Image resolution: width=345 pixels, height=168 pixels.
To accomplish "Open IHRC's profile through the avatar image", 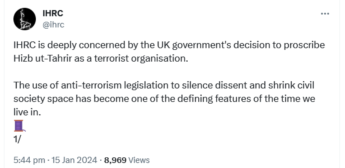I will click(x=24, y=19).
